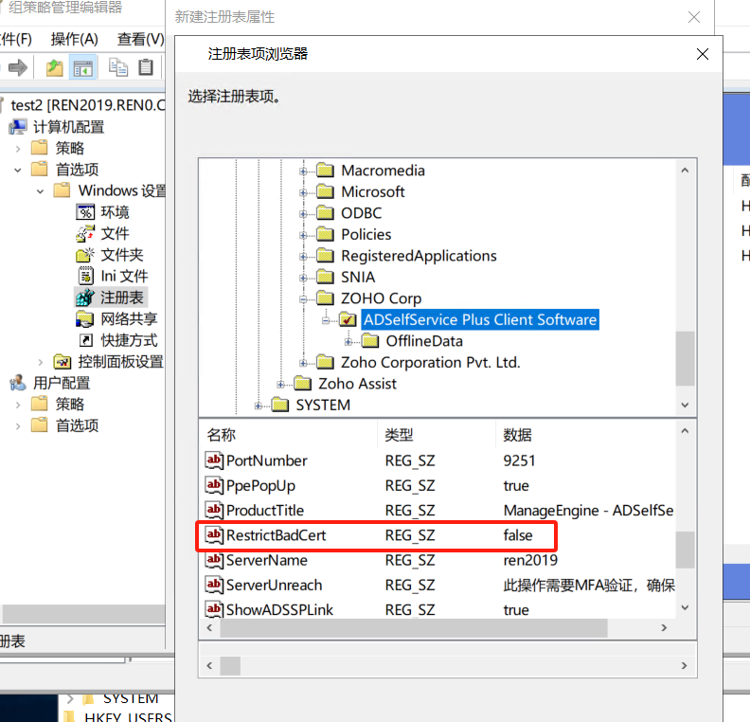Click the Paste clipboard toolbar icon
750x722 pixels.
pyautogui.click(x=146, y=67)
